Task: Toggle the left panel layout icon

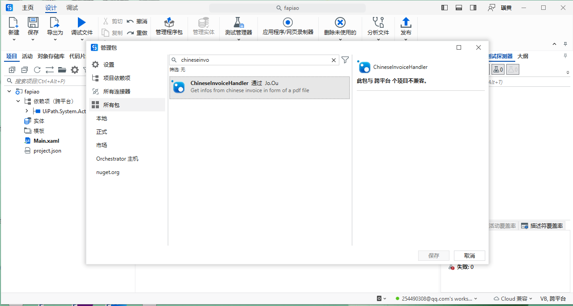Action: coord(445,8)
